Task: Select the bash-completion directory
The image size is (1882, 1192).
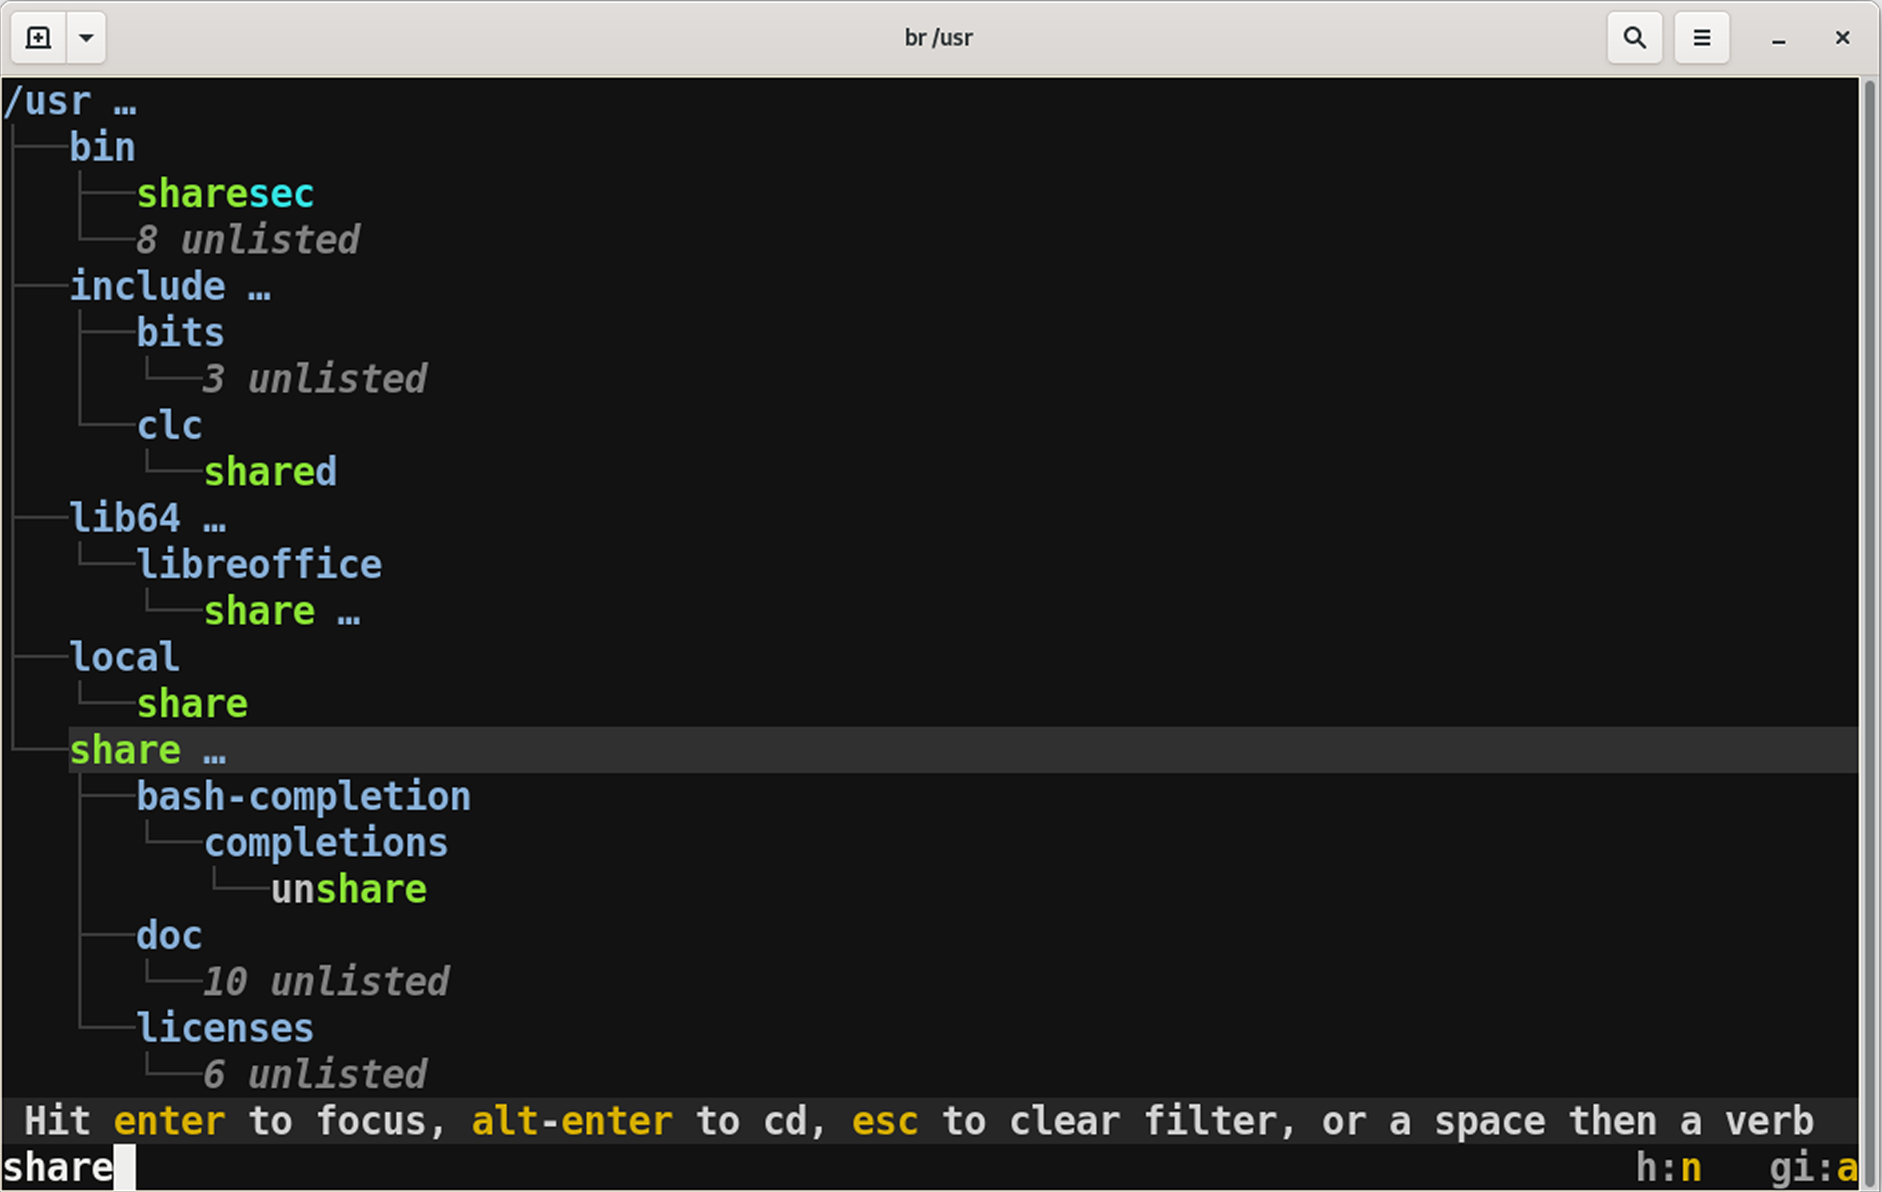Action: tap(304, 797)
